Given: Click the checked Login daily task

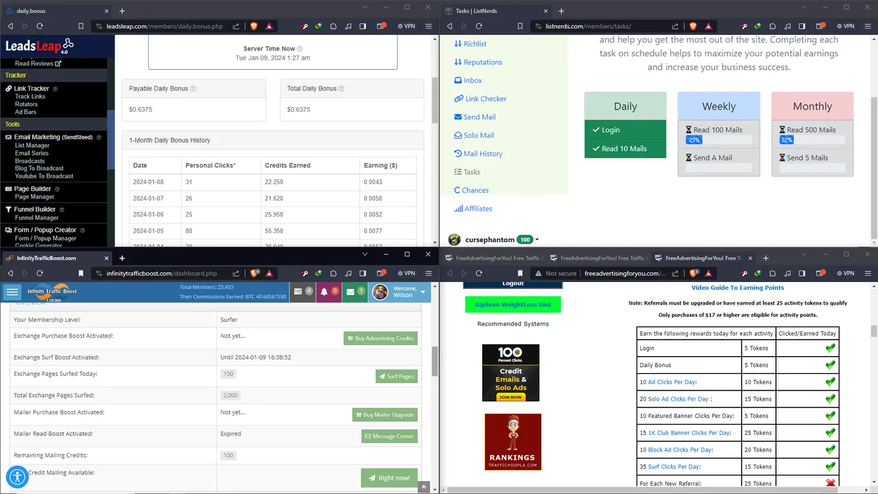Looking at the screenshot, I should [625, 130].
